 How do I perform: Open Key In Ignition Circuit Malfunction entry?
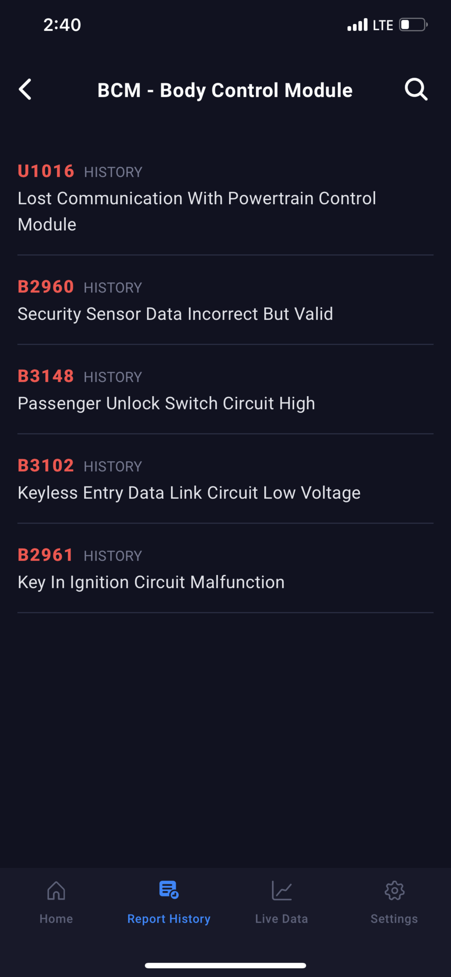tap(151, 582)
